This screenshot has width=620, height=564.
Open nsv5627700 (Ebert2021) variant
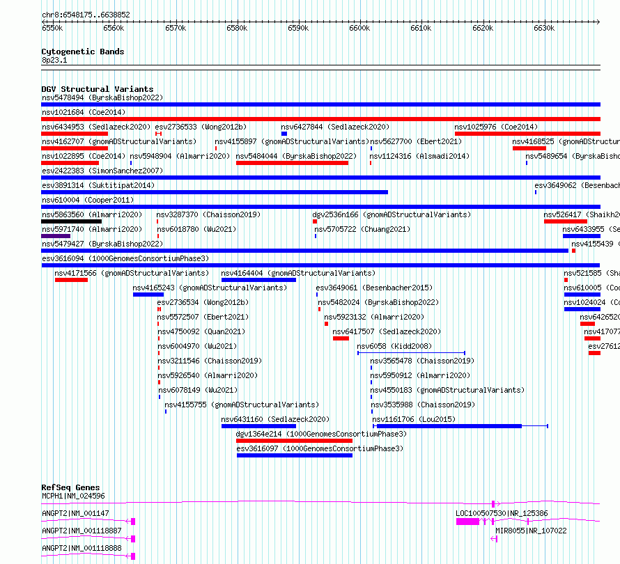416,141
